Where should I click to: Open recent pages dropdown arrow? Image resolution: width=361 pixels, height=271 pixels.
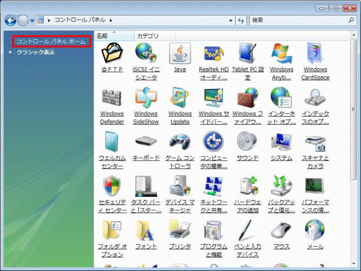[x=32, y=21]
